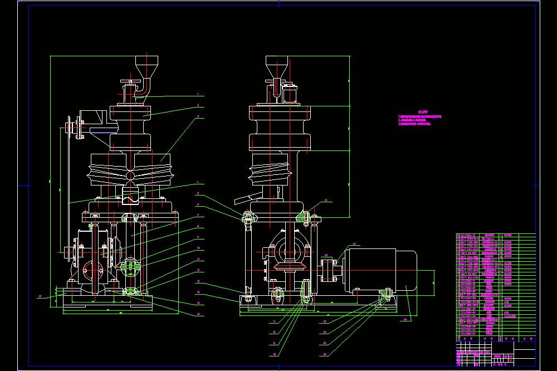Click the flanged shaft coupling beside the motor
Screen dimensions: 557x371
(329, 270)
